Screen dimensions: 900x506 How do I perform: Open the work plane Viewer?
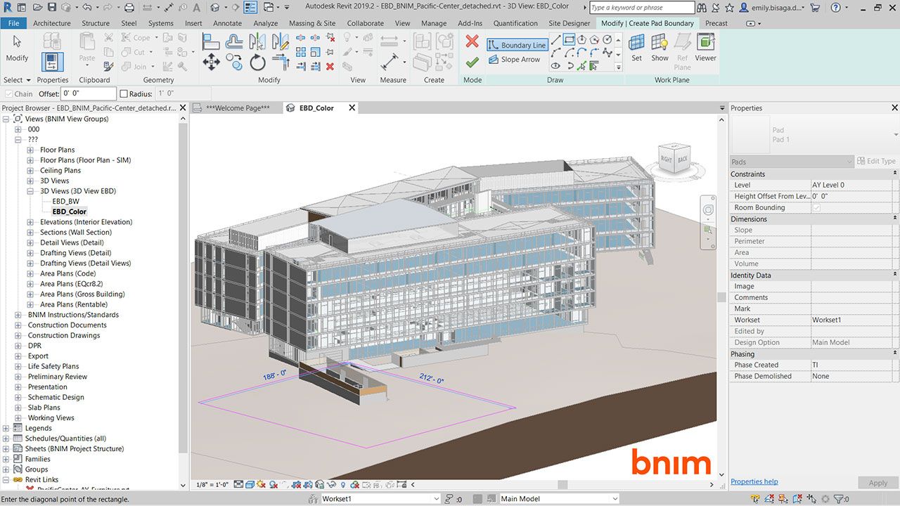tap(705, 48)
